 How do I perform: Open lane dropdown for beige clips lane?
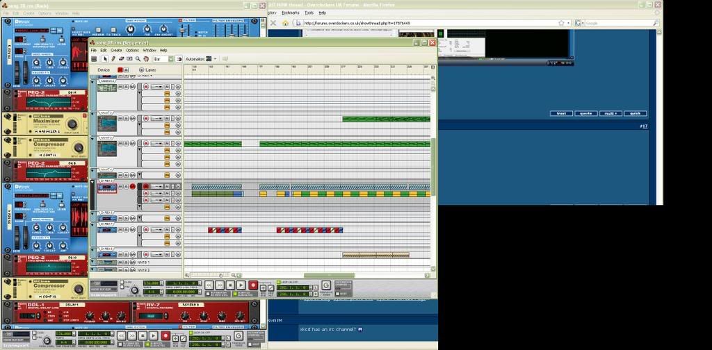coord(157,254)
